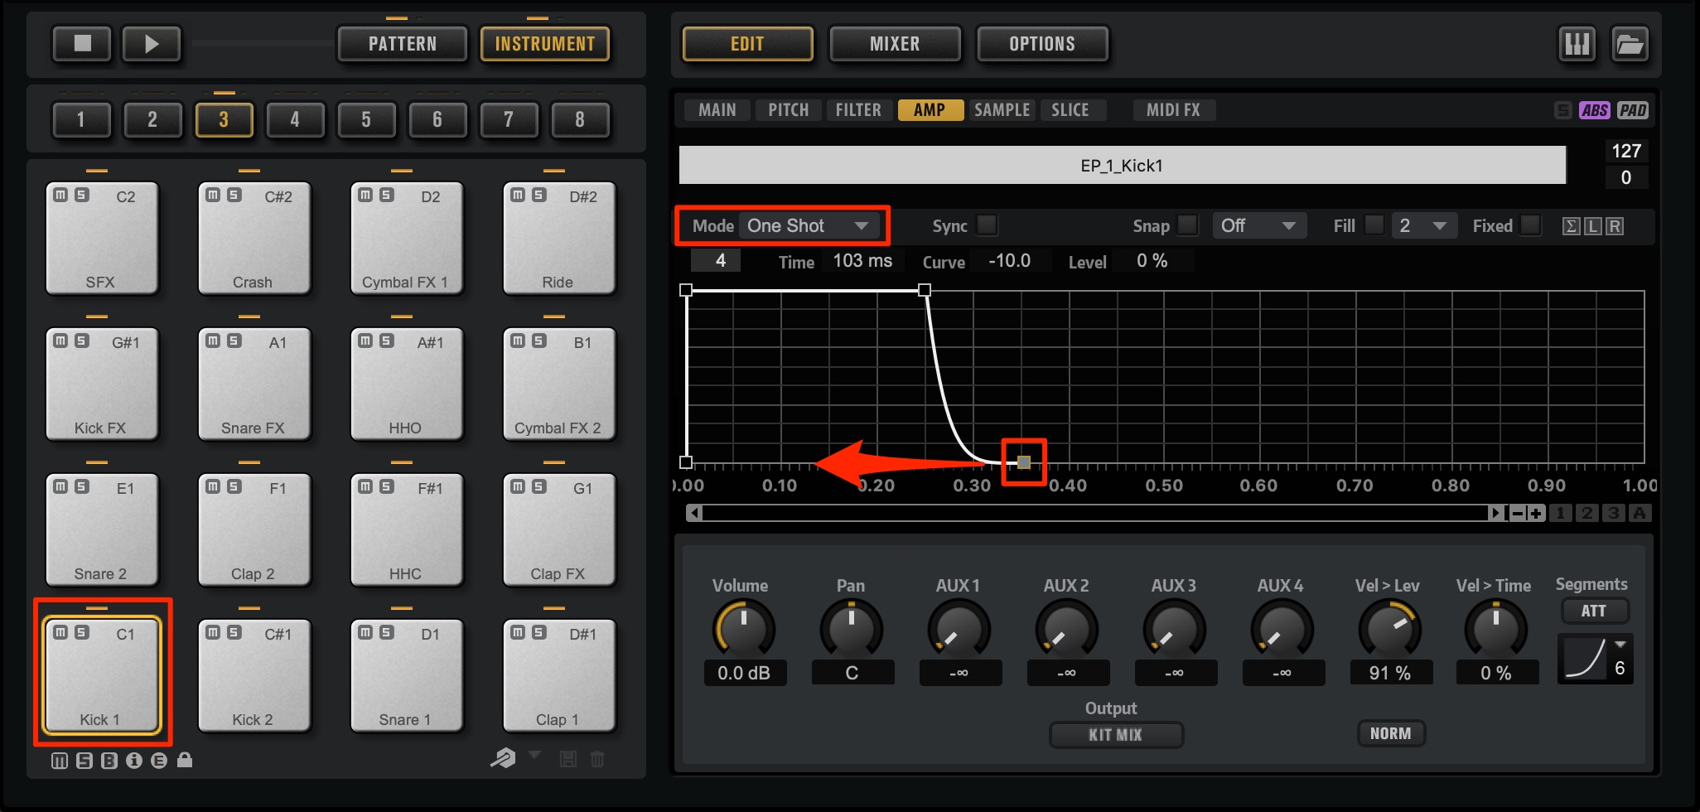The image size is (1700, 812).
Task: Stop playback with the stop button
Action: coord(82,44)
